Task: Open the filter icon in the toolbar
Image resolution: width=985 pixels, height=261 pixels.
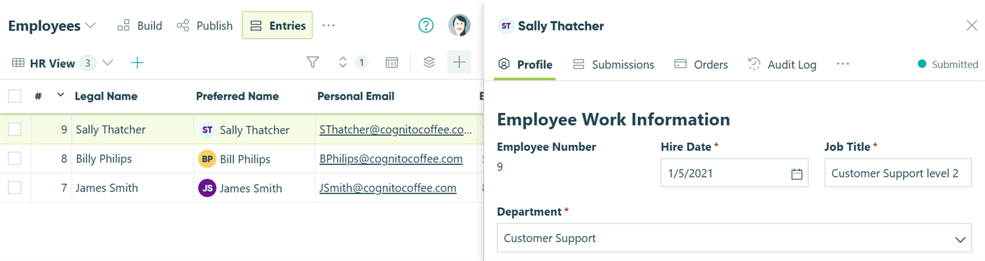Action: pyautogui.click(x=313, y=62)
